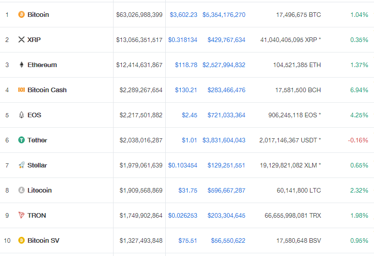This screenshot has height=256, width=374.
Task: Select EOS market cap $2,217,501,882
Action: point(141,115)
